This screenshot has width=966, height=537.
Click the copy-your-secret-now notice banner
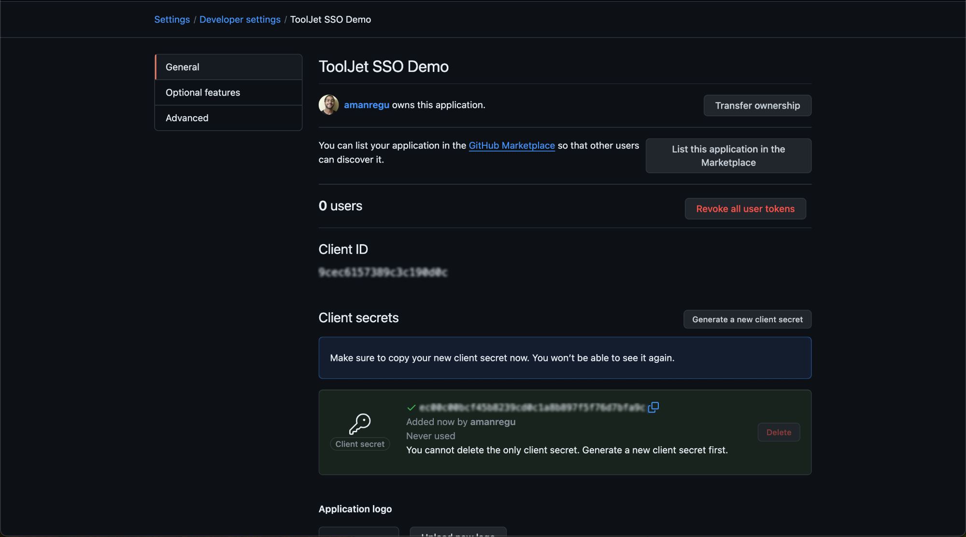click(x=565, y=358)
